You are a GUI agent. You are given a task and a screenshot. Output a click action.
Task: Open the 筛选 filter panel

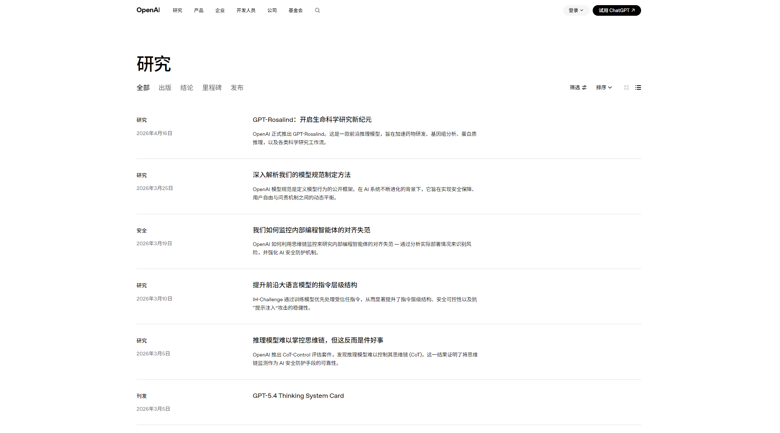point(578,87)
